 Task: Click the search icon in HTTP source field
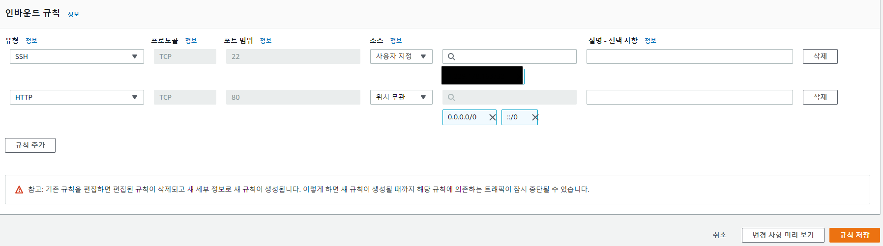tap(451, 97)
